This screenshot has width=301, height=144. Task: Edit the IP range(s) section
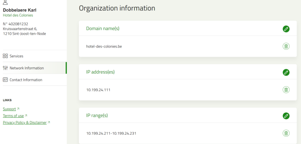coord(286,116)
